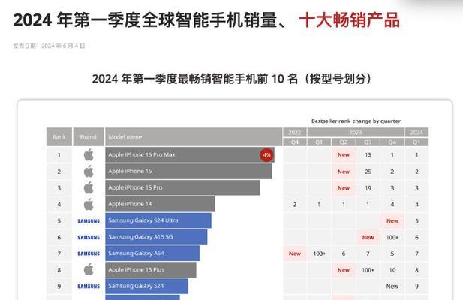Click rank number 5 in the Rank column
The image size is (463, 300).
click(x=59, y=221)
